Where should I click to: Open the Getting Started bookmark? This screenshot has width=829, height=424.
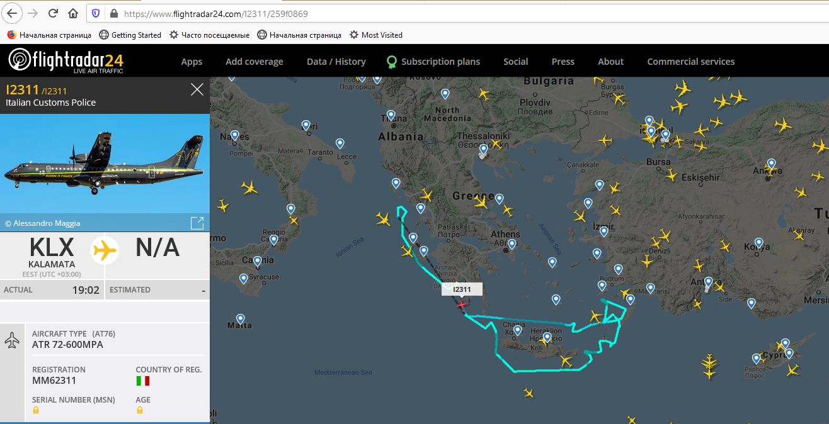(x=130, y=35)
